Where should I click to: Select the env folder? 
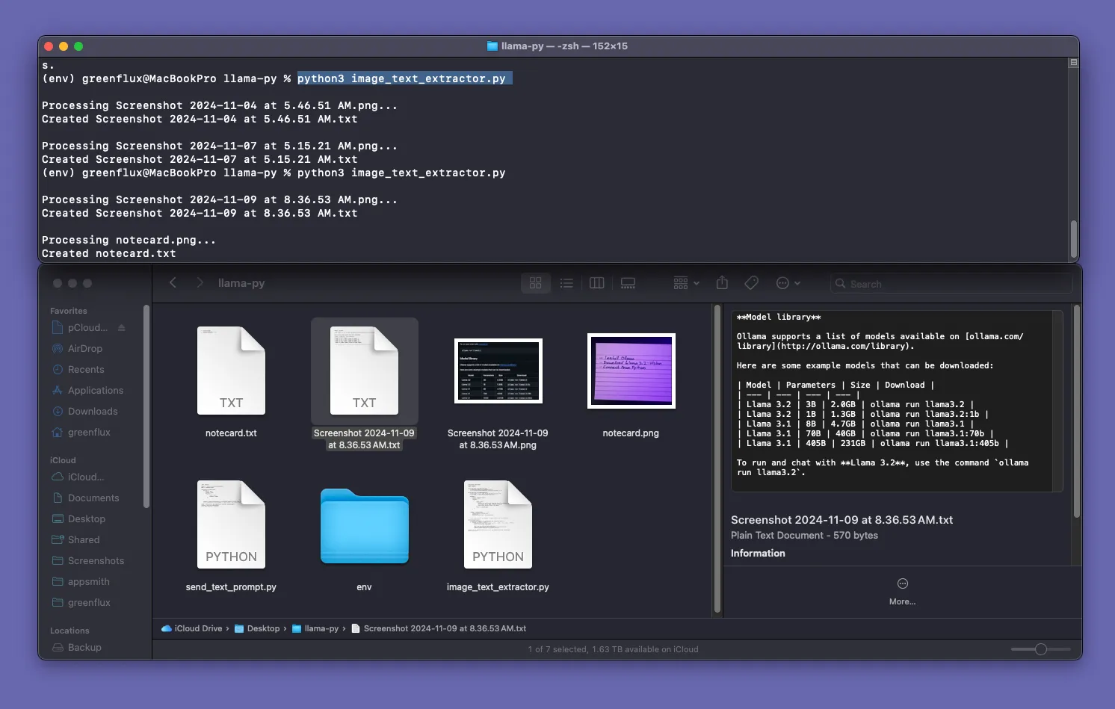click(364, 527)
